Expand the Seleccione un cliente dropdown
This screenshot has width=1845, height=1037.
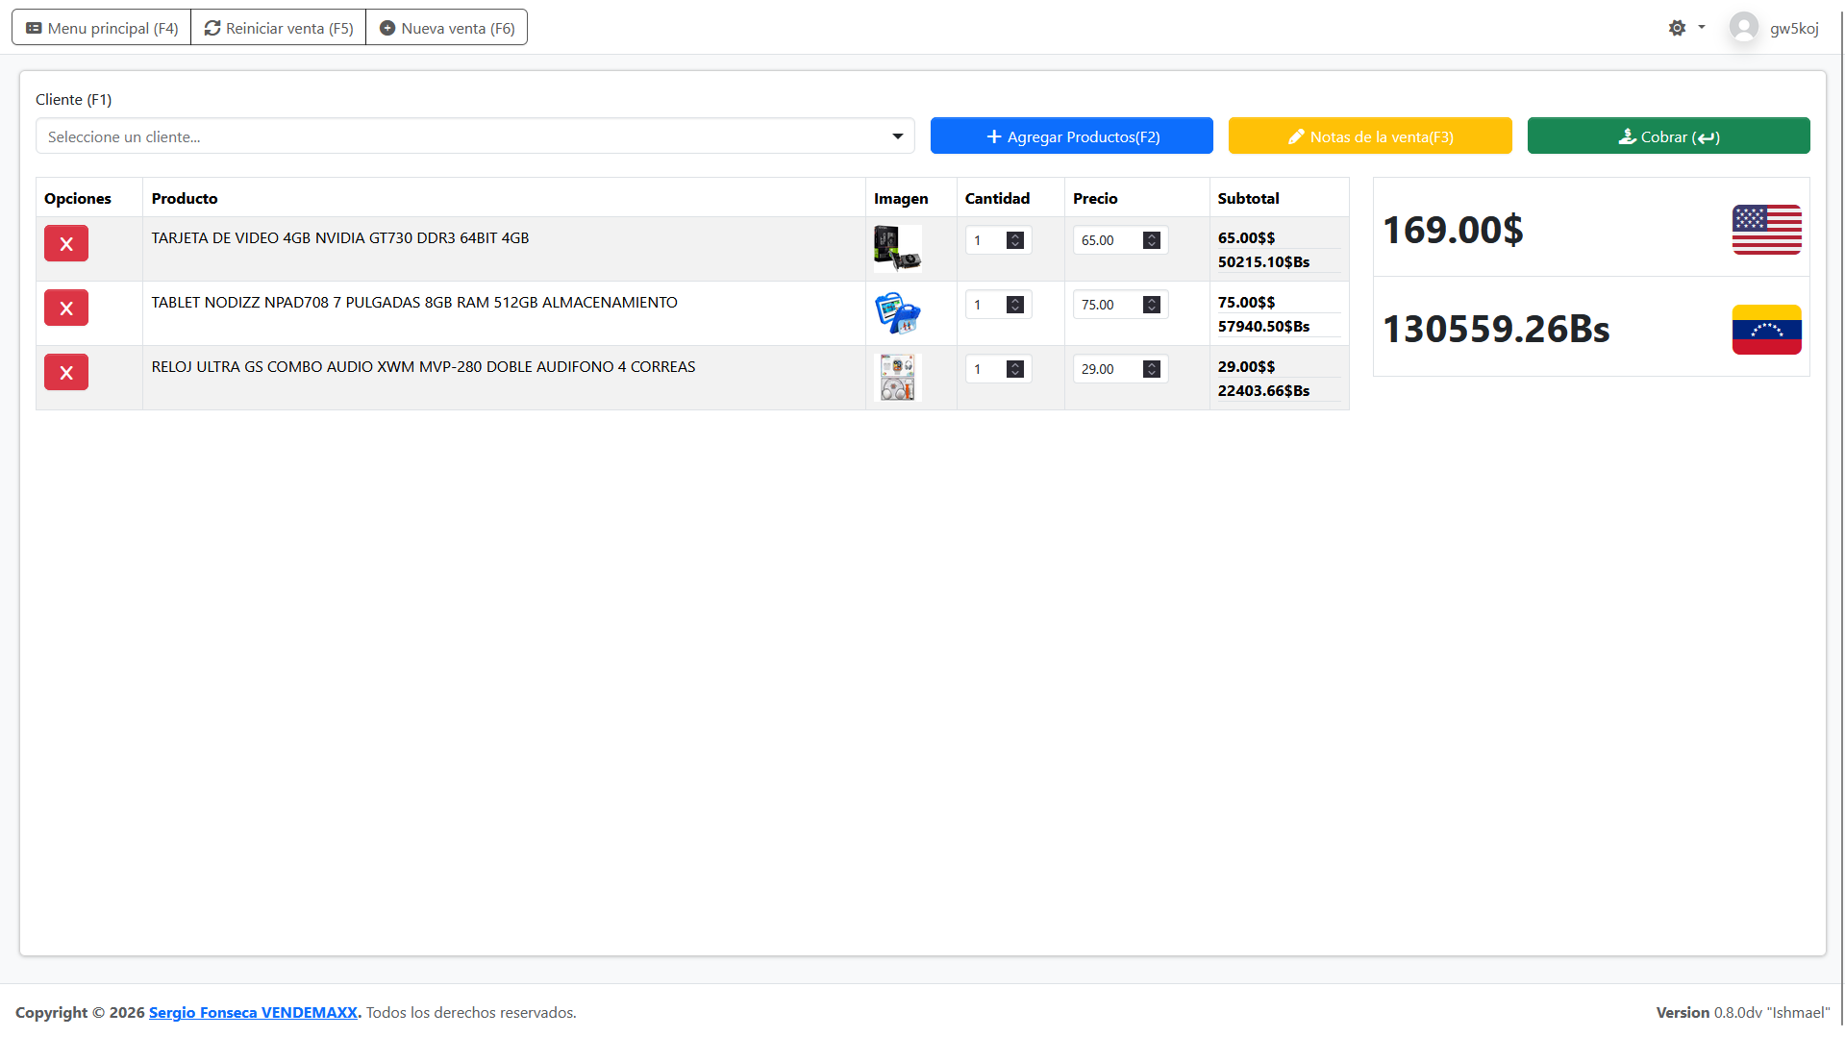475,136
